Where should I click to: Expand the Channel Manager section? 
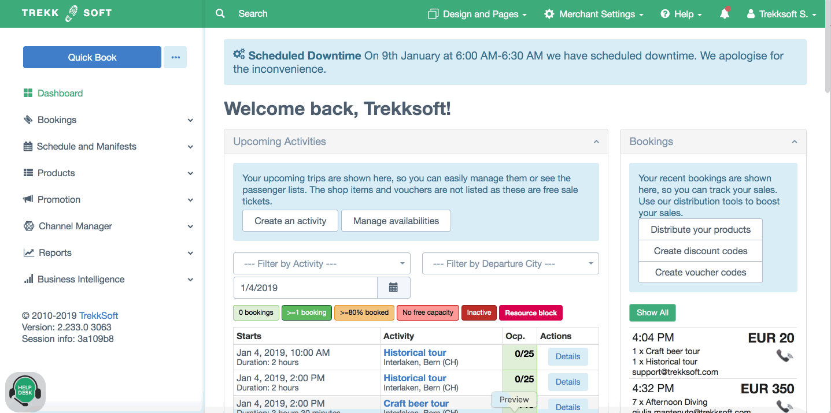pyautogui.click(x=190, y=226)
